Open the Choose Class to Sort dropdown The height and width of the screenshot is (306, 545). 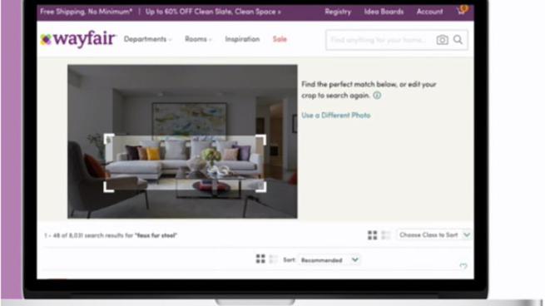pos(434,235)
